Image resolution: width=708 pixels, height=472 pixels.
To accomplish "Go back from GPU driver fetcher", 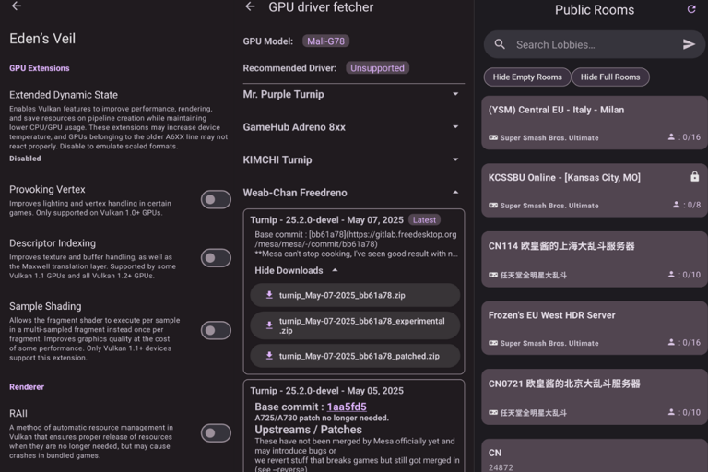I will click(x=250, y=6).
